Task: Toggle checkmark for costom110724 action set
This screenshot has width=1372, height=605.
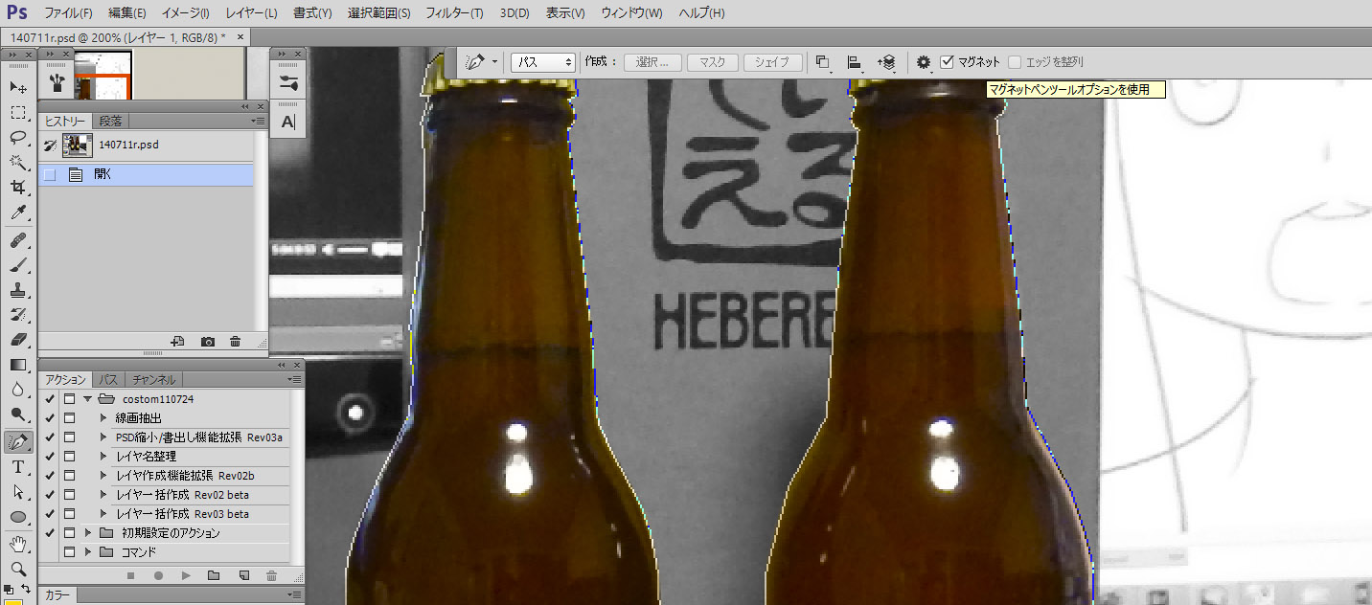Action: [50, 398]
